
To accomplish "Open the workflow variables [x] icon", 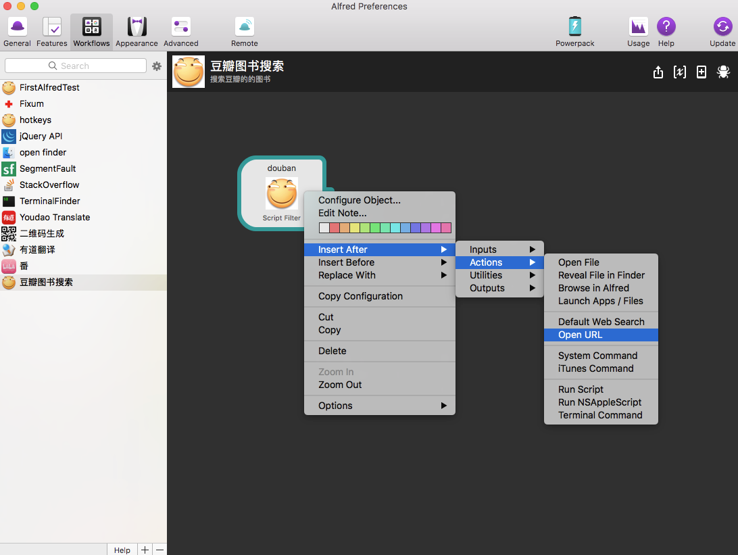I will tap(680, 72).
